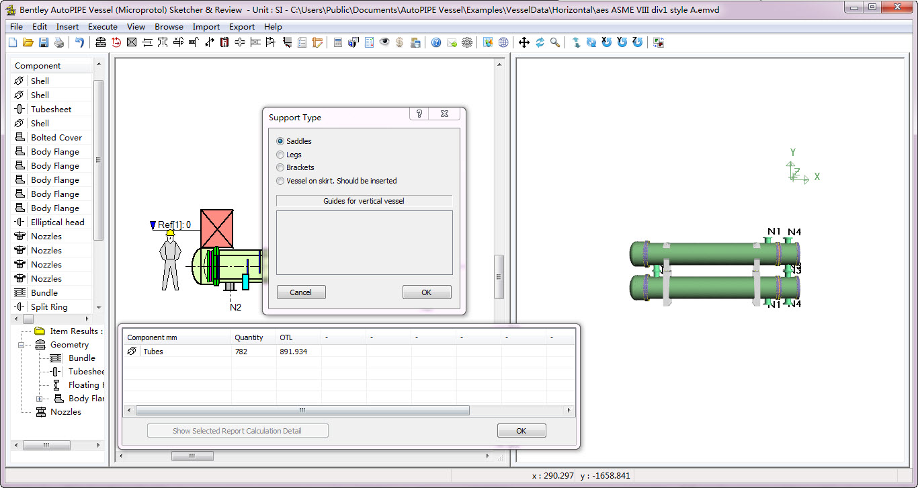Open the Execute menu

103,27
